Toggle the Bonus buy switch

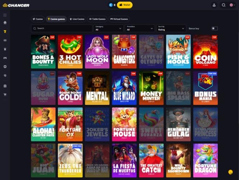point(215,28)
